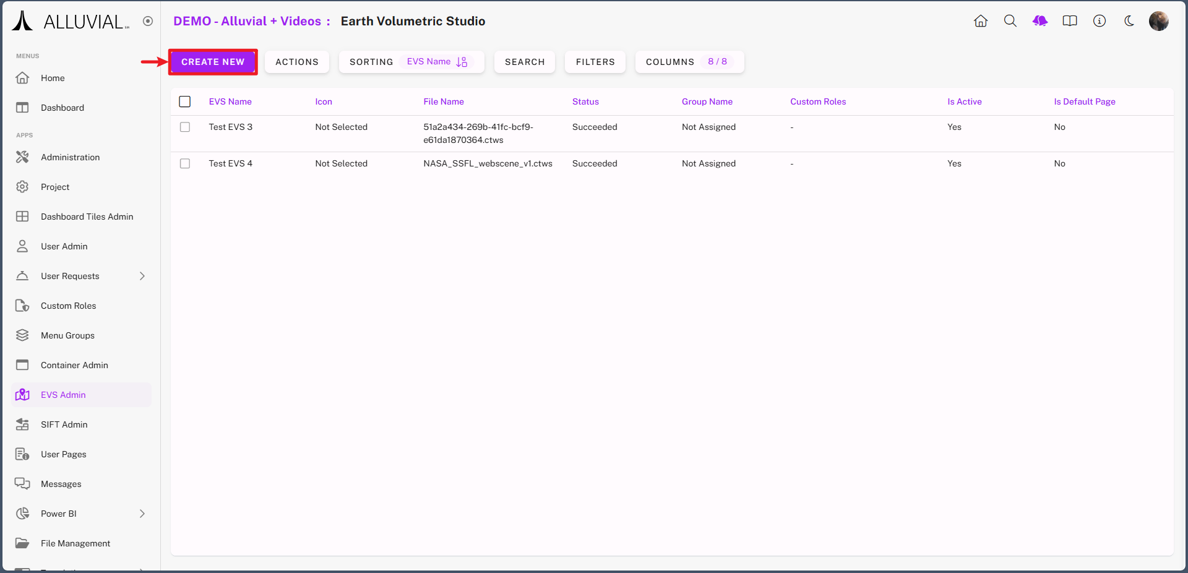Viewport: 1188px width, 573px height.
Task: Go to Container Admin in sidebar
Action: [74, 365]
